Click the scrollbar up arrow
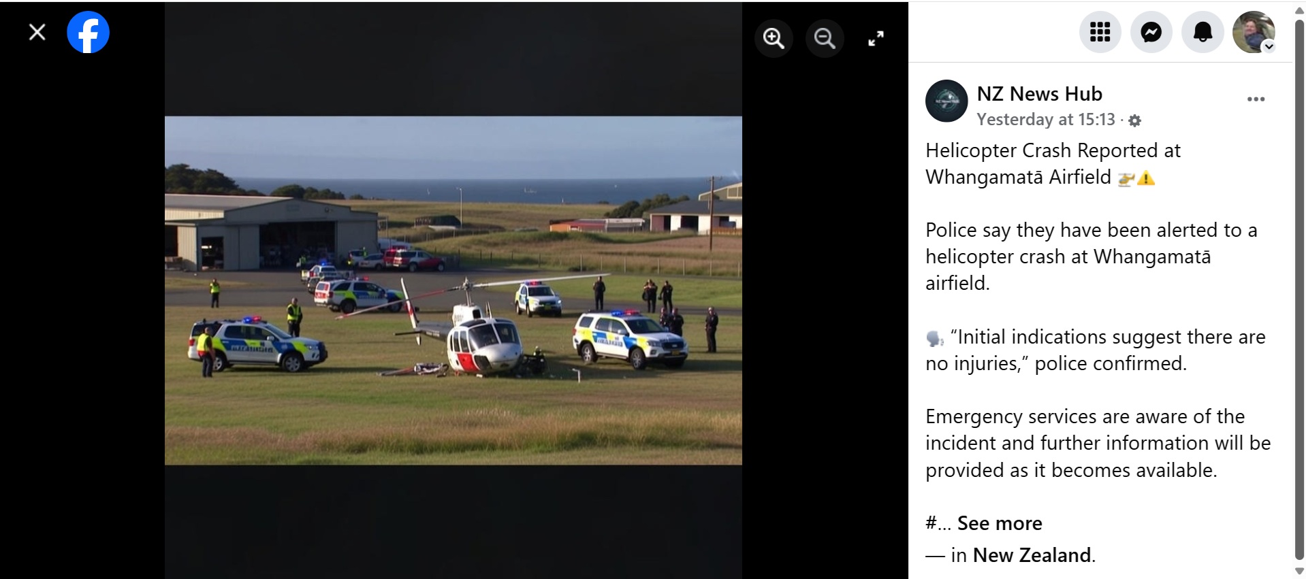Screen dimensions: 1306x579 [1299, 10]
